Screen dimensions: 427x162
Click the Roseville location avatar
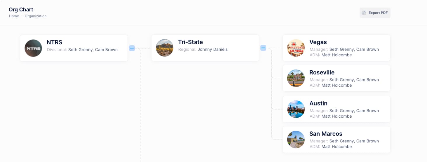[x=296, y=78]
